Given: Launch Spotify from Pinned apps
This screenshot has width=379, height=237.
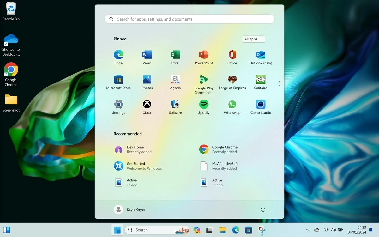Looking at the screenshot, I should 204,107.
